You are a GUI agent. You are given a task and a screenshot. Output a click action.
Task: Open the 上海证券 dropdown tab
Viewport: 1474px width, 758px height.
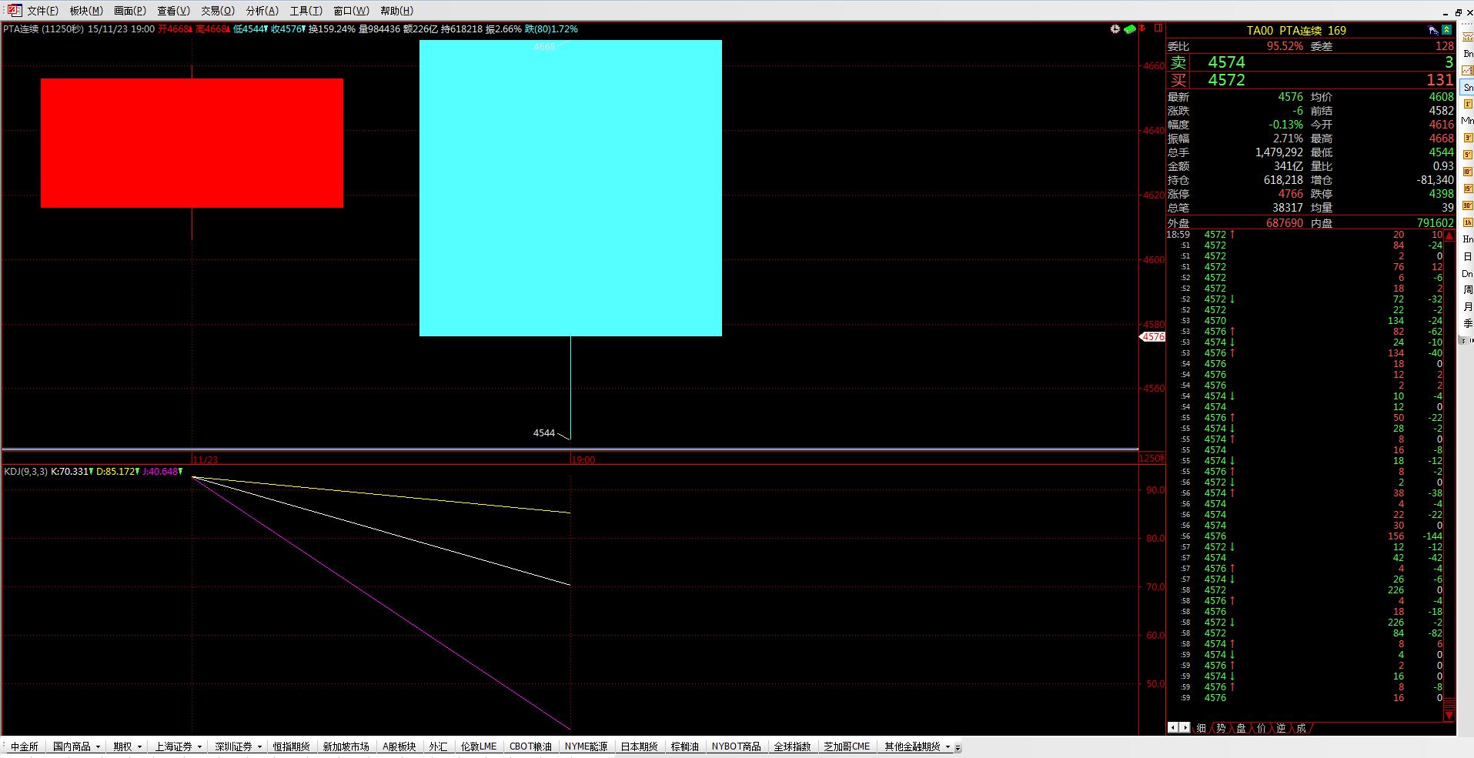tap(179, 746)
